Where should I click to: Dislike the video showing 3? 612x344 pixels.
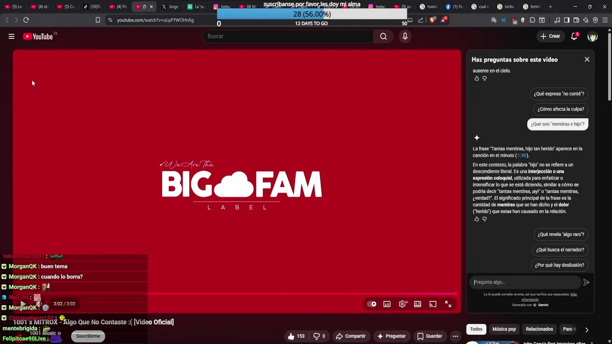point(319,336)
